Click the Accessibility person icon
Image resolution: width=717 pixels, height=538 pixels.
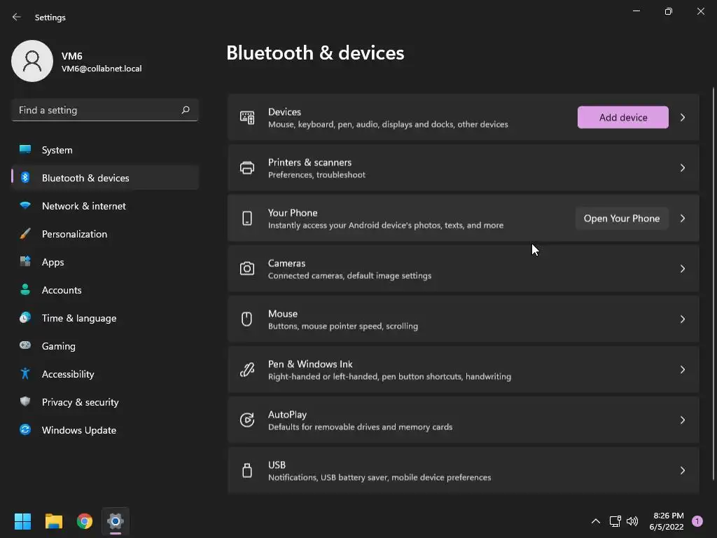click(25, 374)
